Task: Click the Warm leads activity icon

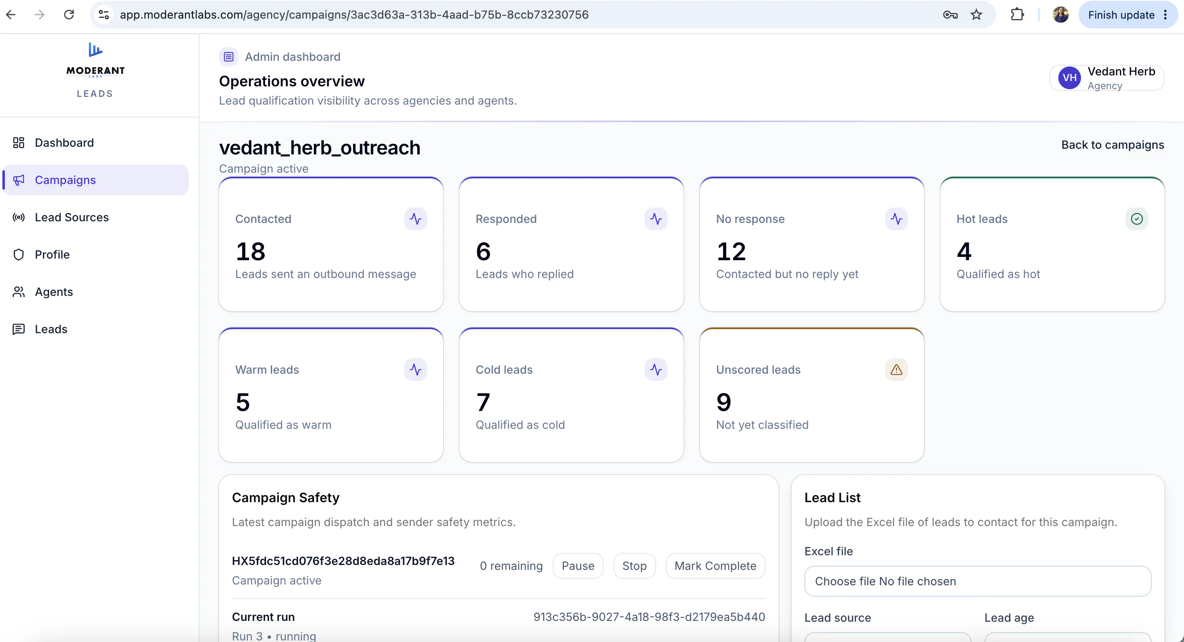Action: pyautogui.click(x=416, y=370)
